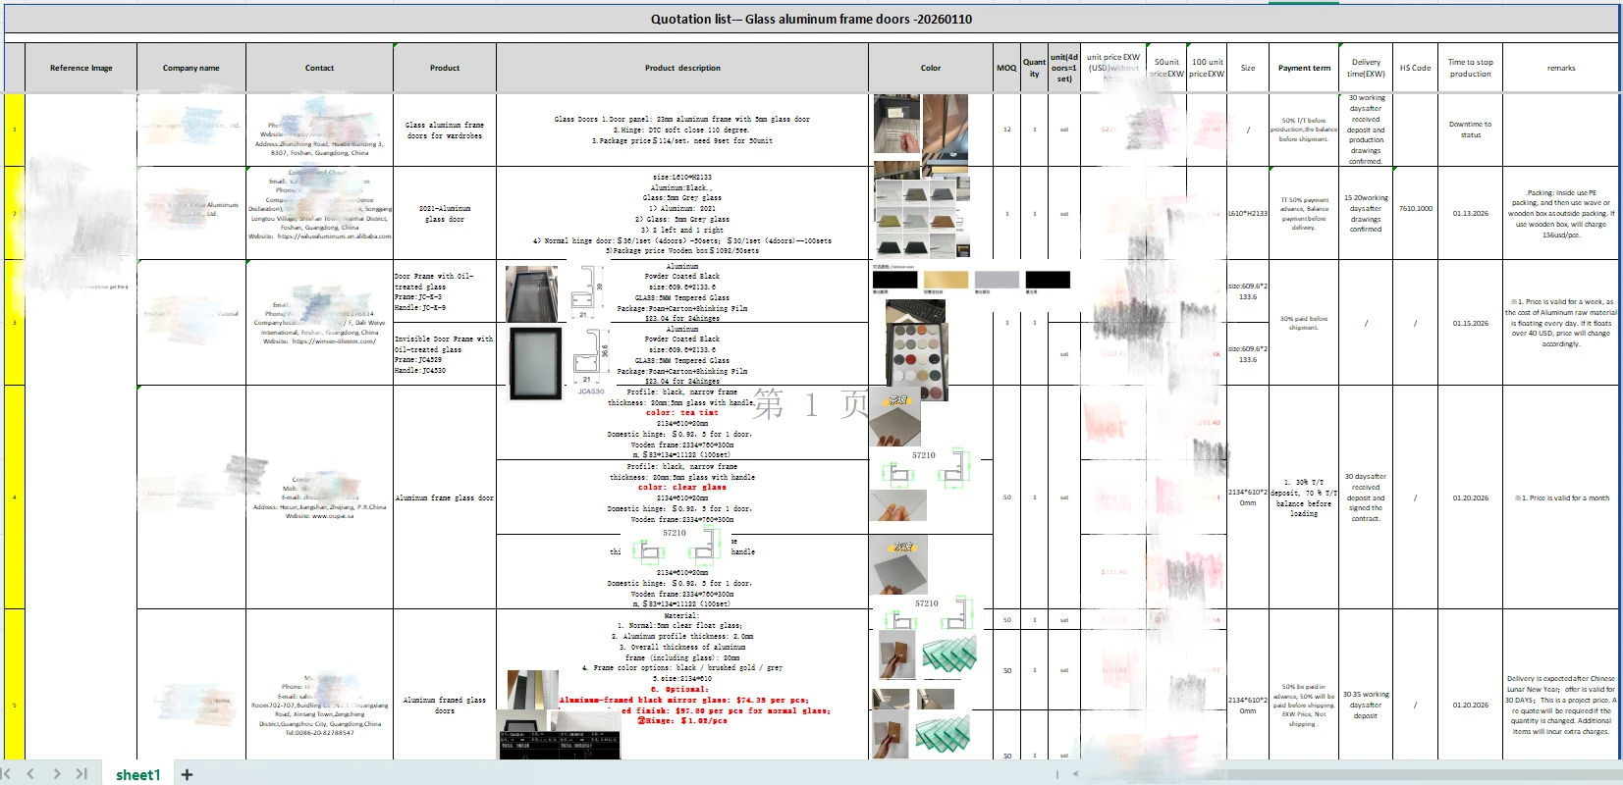Click the 'Downtime to status' cell
Image resolution: width=1623 pixels, height=785 pixels.
point(1470,130)
